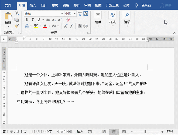
Task: Toggle bold formatting
Action: (x=27, y=20)
